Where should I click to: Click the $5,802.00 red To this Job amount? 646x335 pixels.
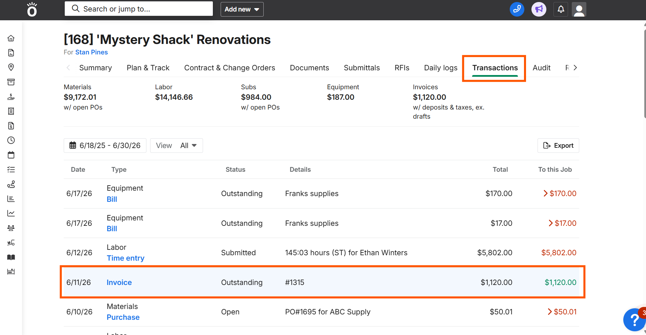(559, 253)
